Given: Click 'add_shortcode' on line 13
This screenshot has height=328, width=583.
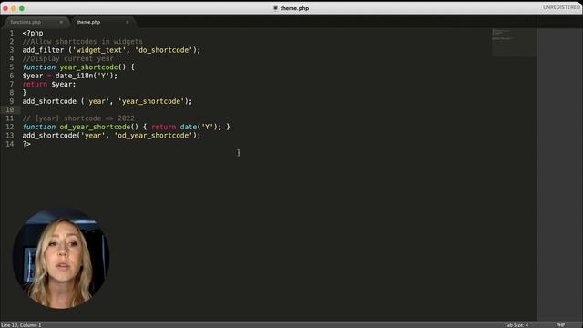Looking at the screenshot, I should tap(49, 136).
